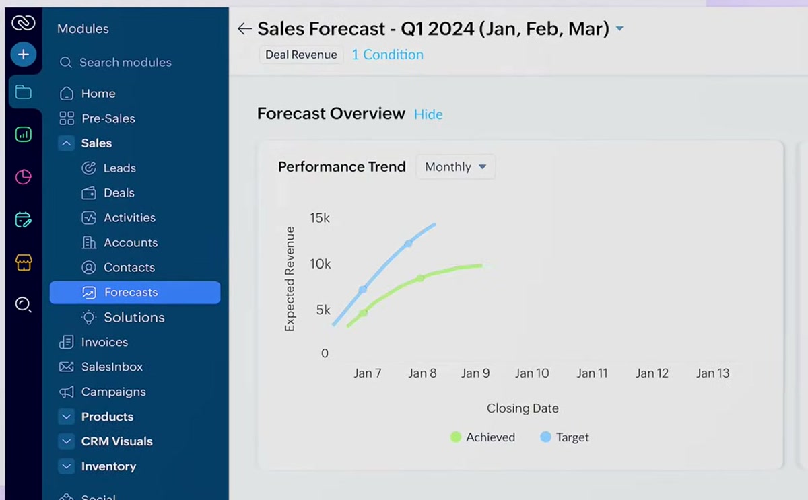Open SalesInbox module label
Viewport: 808px width, 500px height.
pos(112,367)
